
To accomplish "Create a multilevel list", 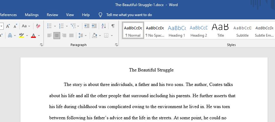I will point(73,26).
